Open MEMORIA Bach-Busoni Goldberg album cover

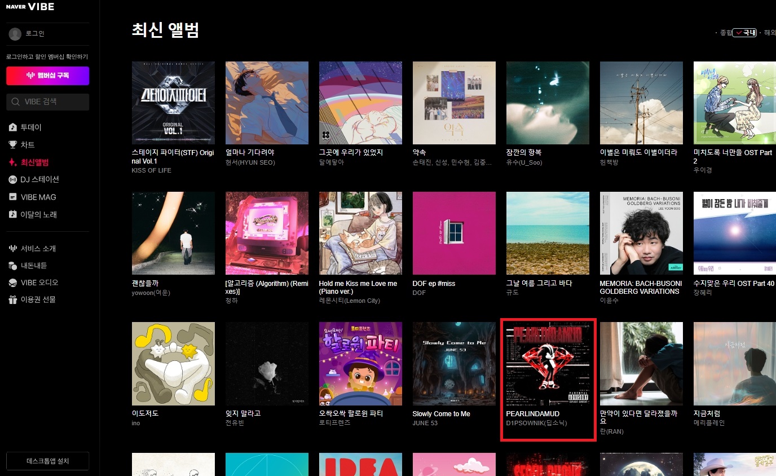(x=641, y=233)
